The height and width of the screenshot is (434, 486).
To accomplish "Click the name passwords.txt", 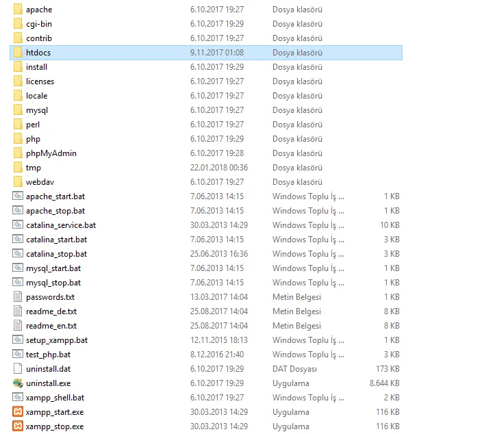I will click(50, 297).
